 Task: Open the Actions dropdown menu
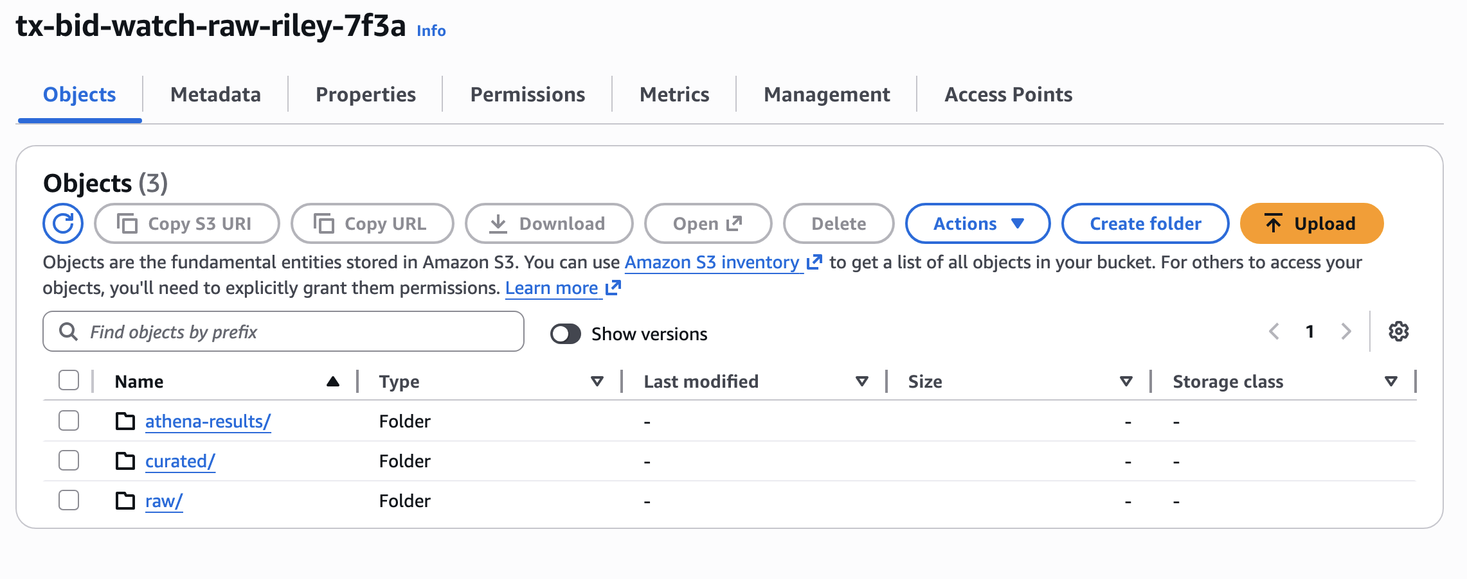(x=977, y=223)
